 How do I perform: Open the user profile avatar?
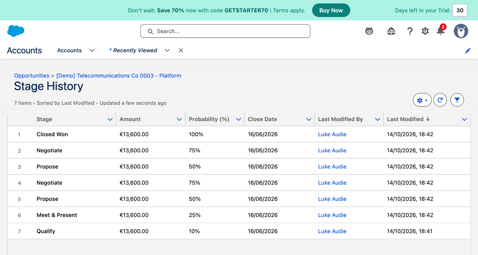(461, 31)
